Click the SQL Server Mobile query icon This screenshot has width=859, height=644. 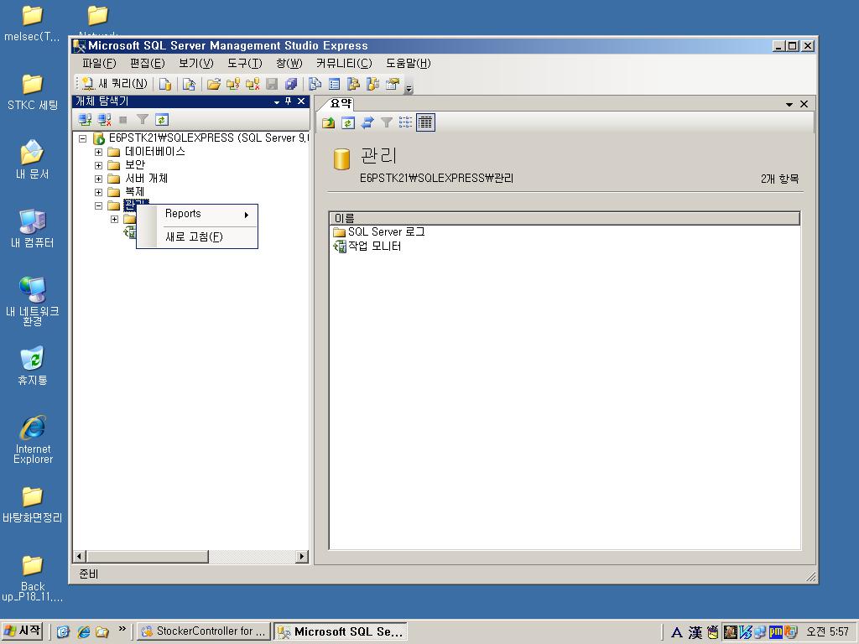click(189, 84)
